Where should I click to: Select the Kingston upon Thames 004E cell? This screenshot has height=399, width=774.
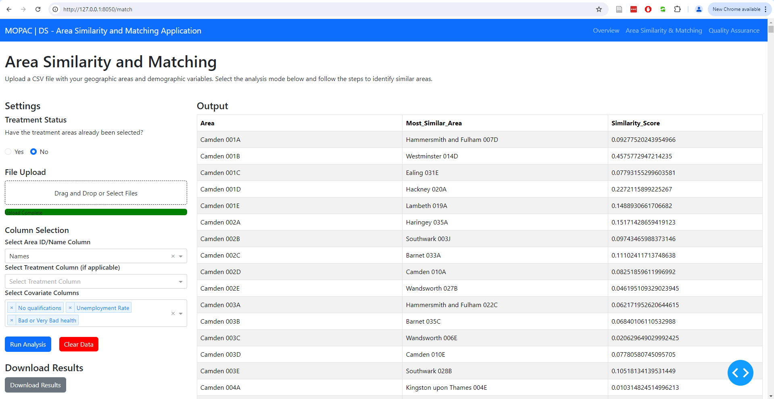[505, 388]
